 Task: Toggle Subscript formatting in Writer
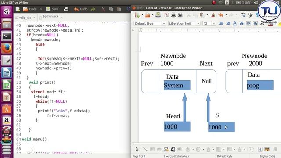(256, 23)
